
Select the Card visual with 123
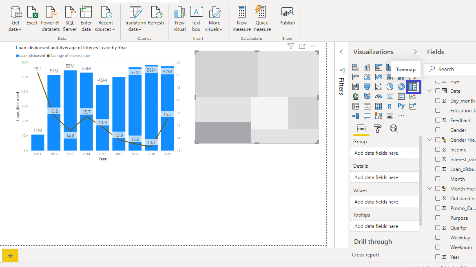390,96
